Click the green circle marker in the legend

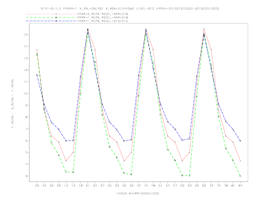click(56, 17)
